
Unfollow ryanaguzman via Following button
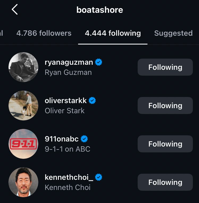[x=165, y=67]
